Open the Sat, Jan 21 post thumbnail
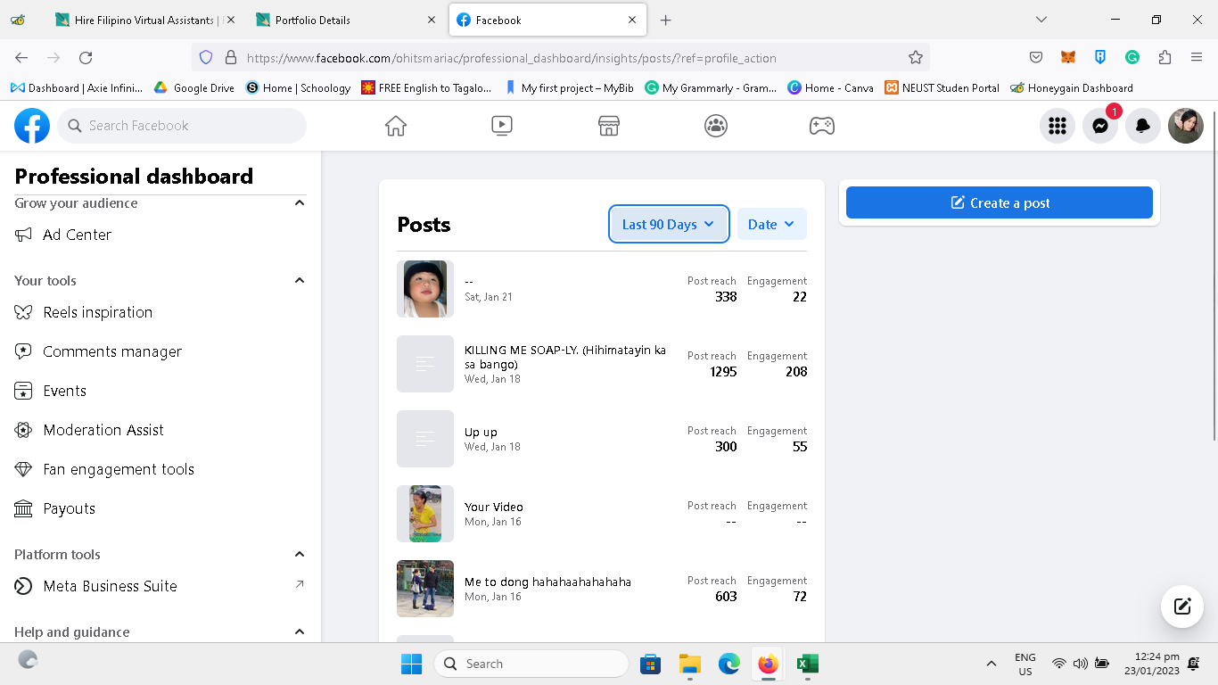Image resolution: width=1218 pixels, height=685 pixels. pos(425,289)
